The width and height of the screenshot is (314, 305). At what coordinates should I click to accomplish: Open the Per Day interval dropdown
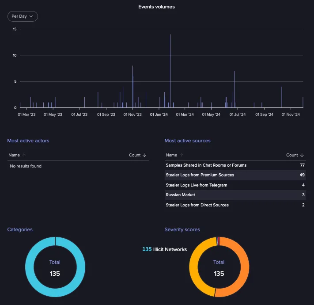(23, 16)
